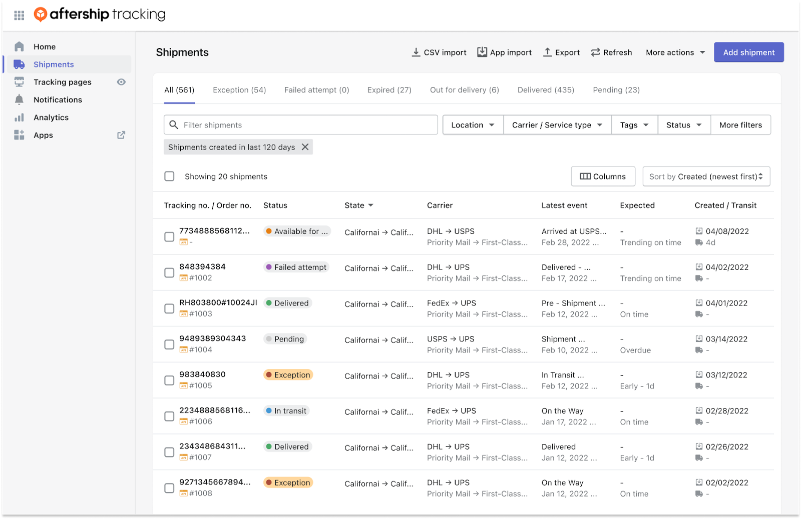
Task: Click the Home icon in sidebar
Action: click(19, 46)
